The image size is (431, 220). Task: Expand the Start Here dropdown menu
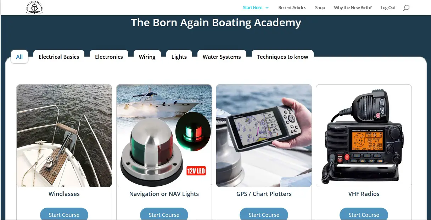click(256, 8)
